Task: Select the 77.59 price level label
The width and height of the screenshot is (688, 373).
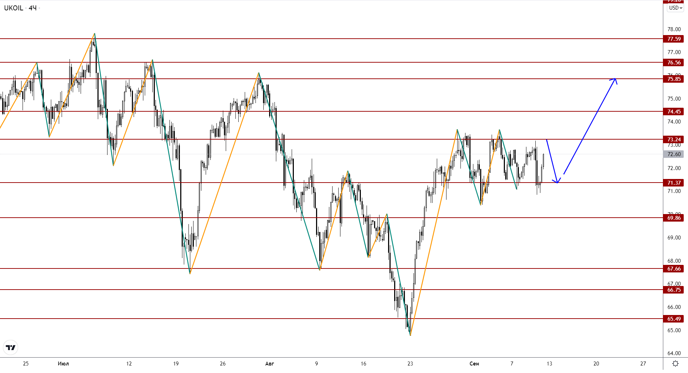Action: coord(674,39)
